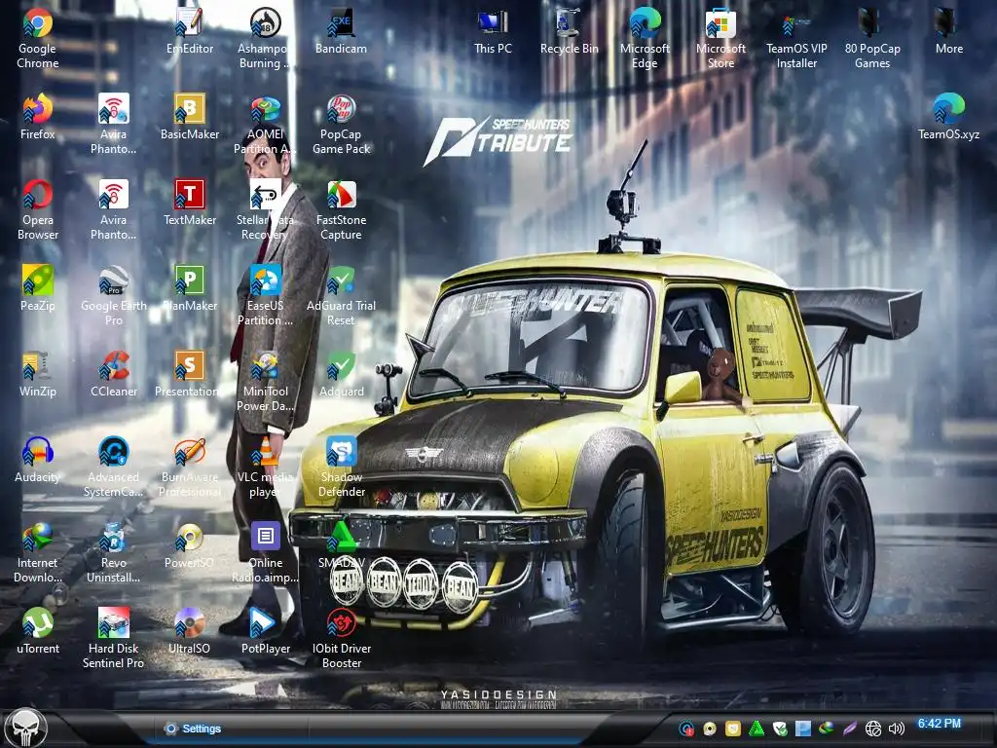This screenshot has width=997, height=748.
Task: Open PowerISO desktop shortcut
Action: coord(190,544)
